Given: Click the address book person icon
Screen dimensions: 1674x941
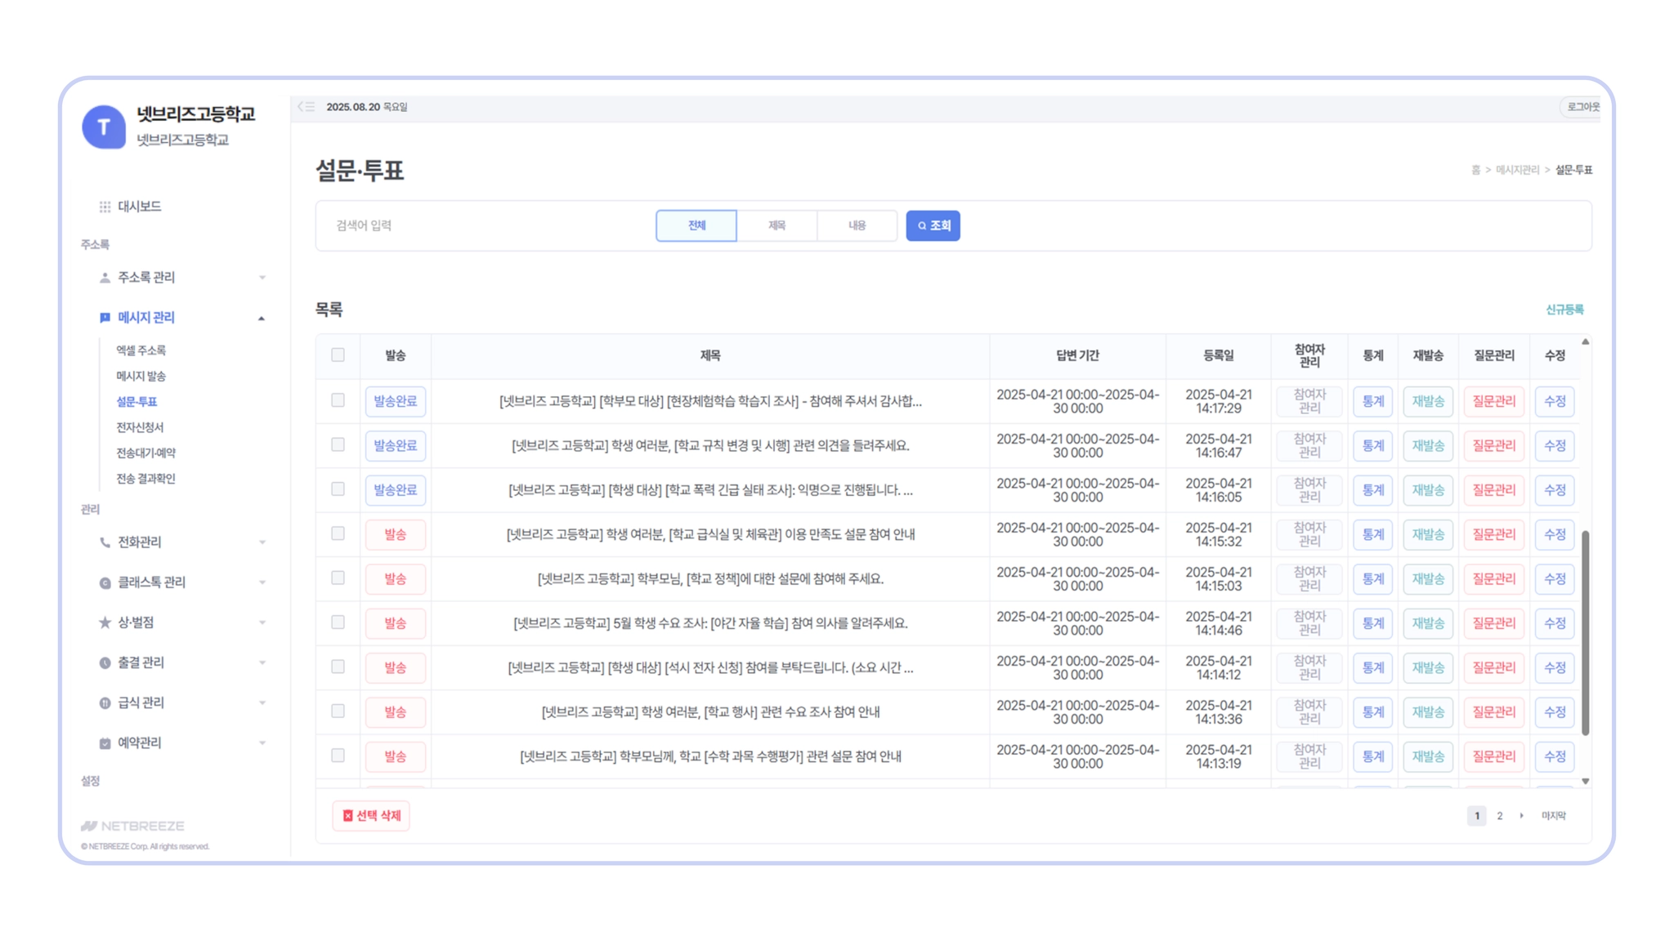Looking at the screenshot, I should (x=105, y=278).
